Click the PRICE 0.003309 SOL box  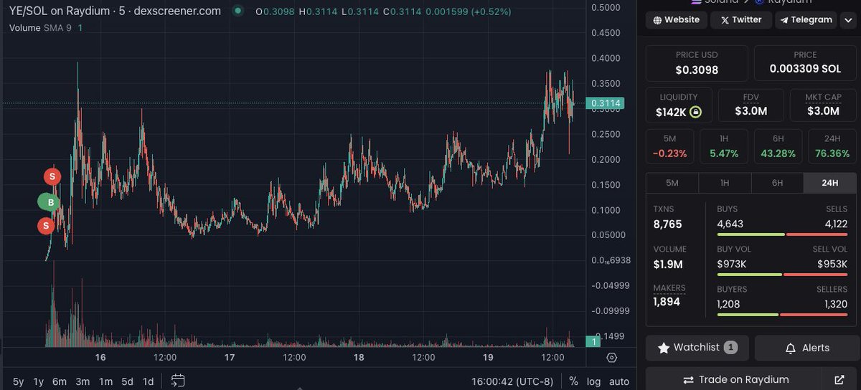click(805, 63)
